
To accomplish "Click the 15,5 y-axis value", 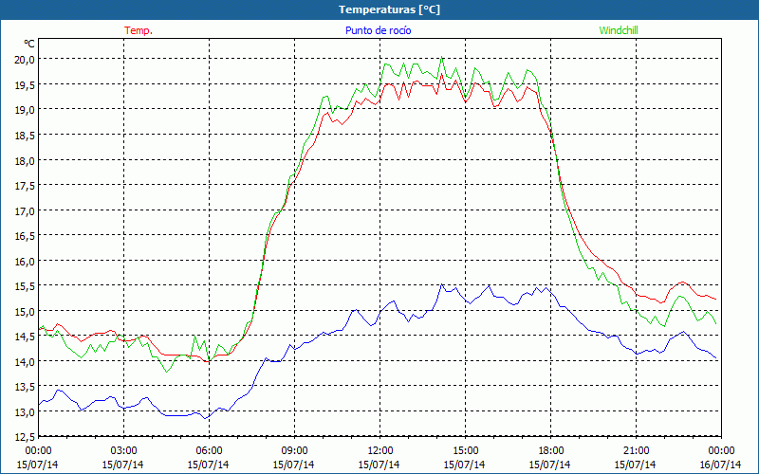I will click(25, 286).
